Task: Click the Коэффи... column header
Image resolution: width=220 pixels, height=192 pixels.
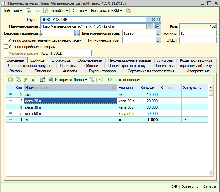Action: (149, 88)
